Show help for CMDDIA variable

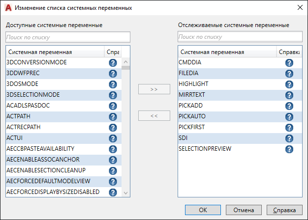(289, 63)
